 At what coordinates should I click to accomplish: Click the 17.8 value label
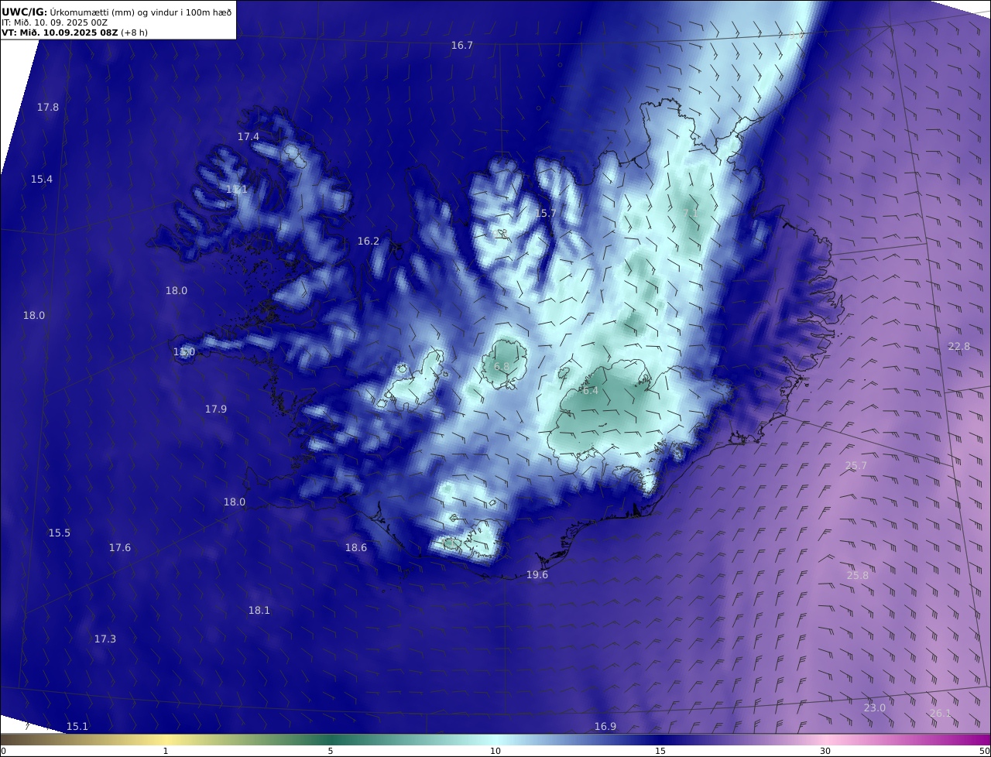(48, 108)
